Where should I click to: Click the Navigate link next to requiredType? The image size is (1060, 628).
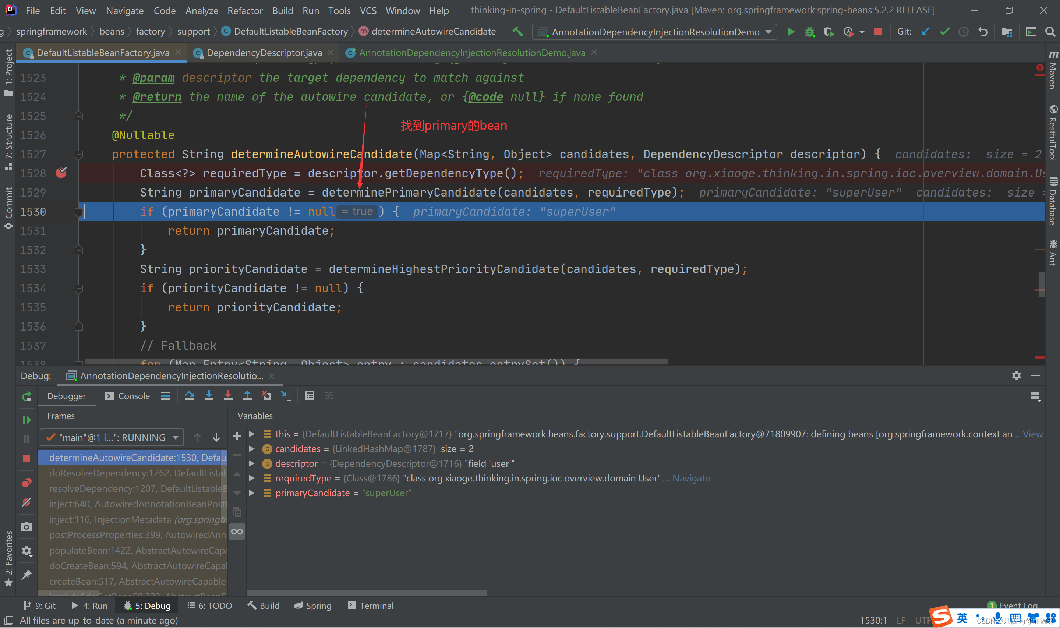pyautogui.click(x=688, y=478)
